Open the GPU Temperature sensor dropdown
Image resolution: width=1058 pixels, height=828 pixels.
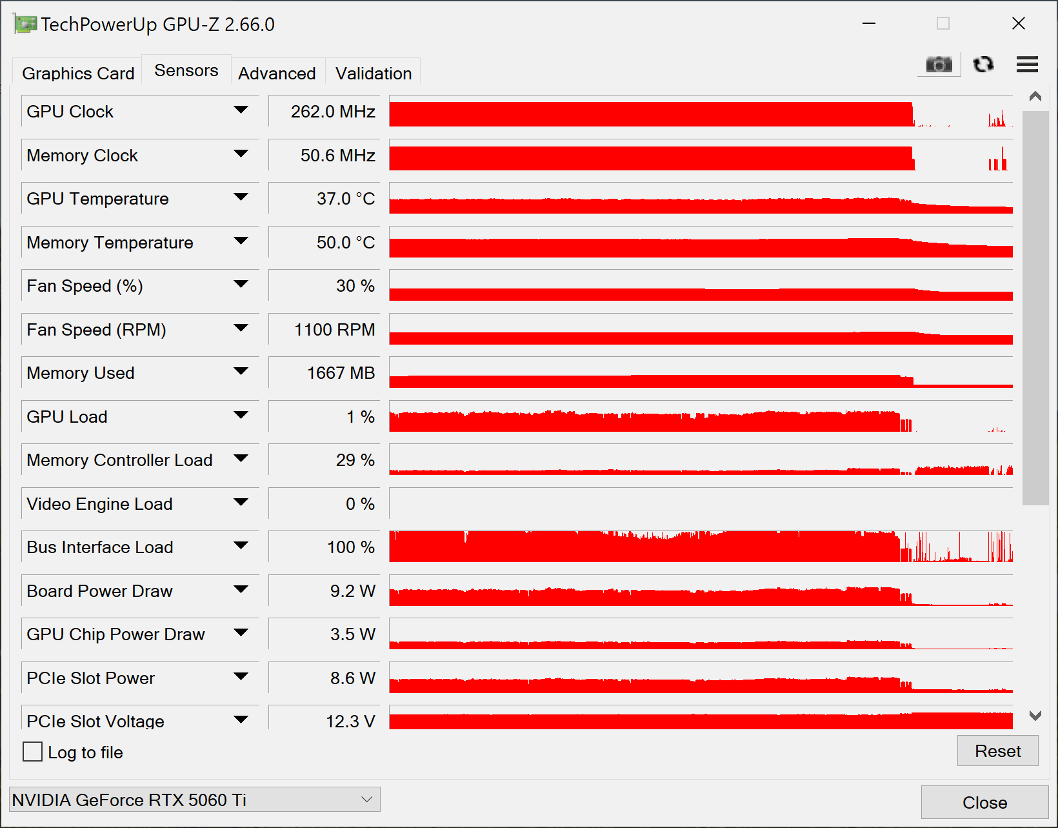coord(241,198)
